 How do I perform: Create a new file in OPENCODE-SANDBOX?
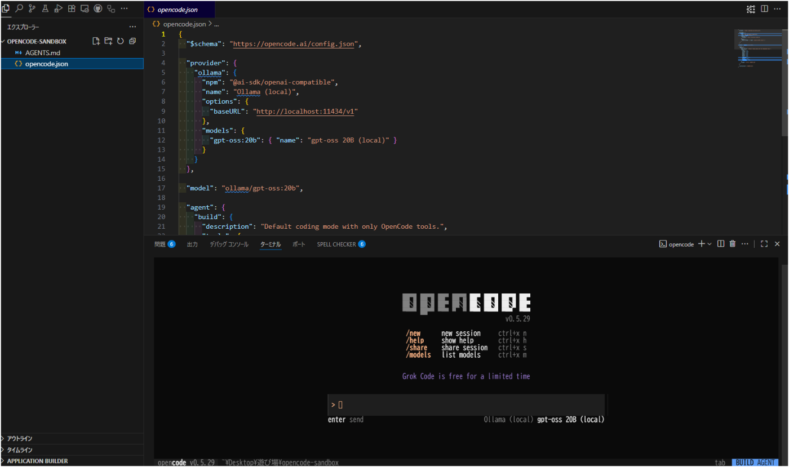tap(96, 41)
